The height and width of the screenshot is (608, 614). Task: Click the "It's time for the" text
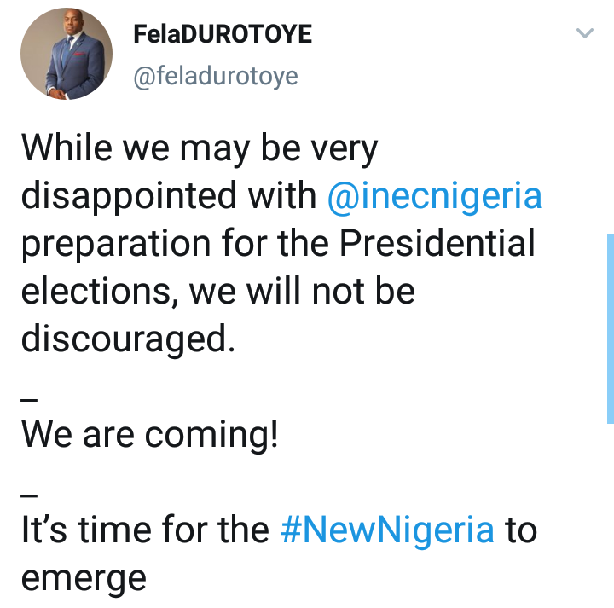pos(145,530)
